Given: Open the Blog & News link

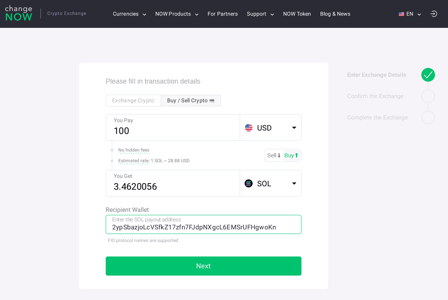Looking at the screenshot, I should click(x=335, y=14).
